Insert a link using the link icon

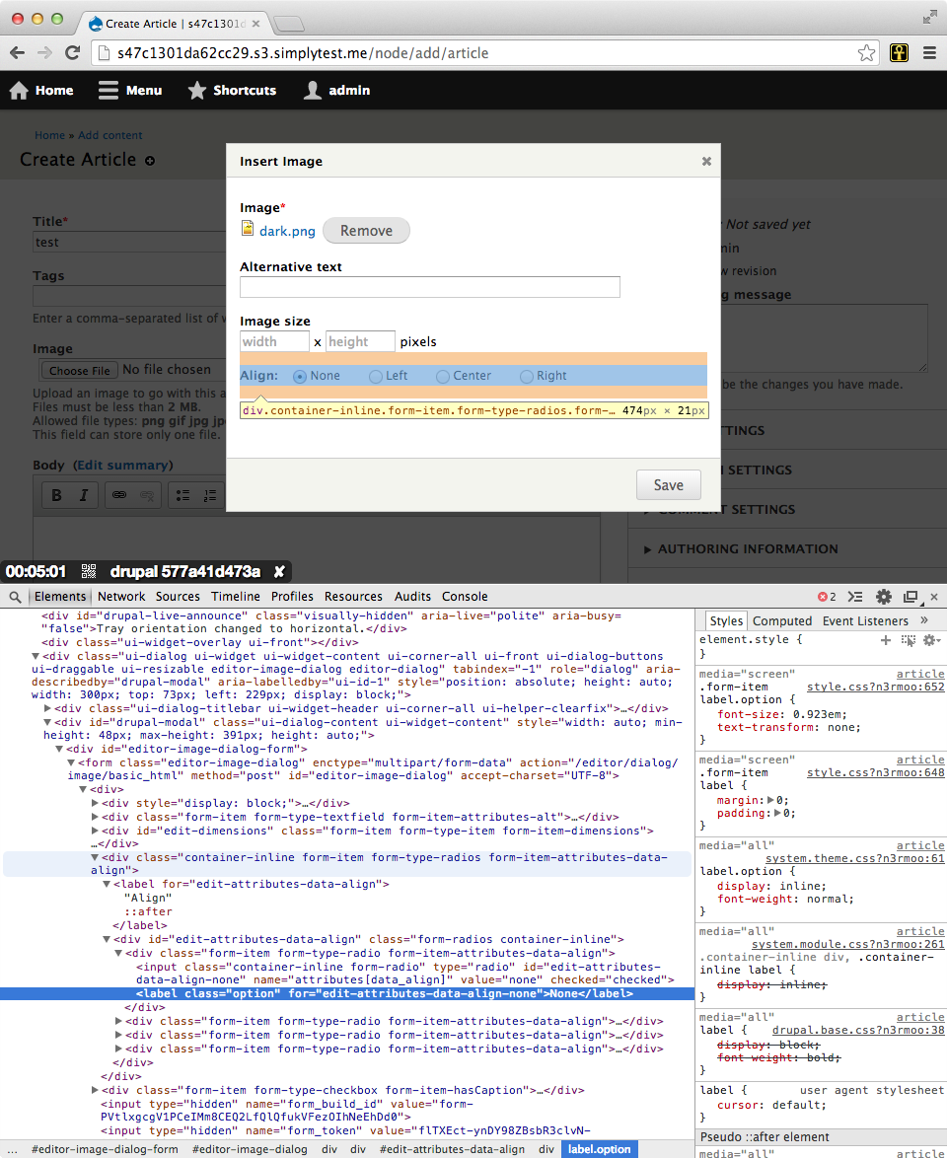click(120, 495)
